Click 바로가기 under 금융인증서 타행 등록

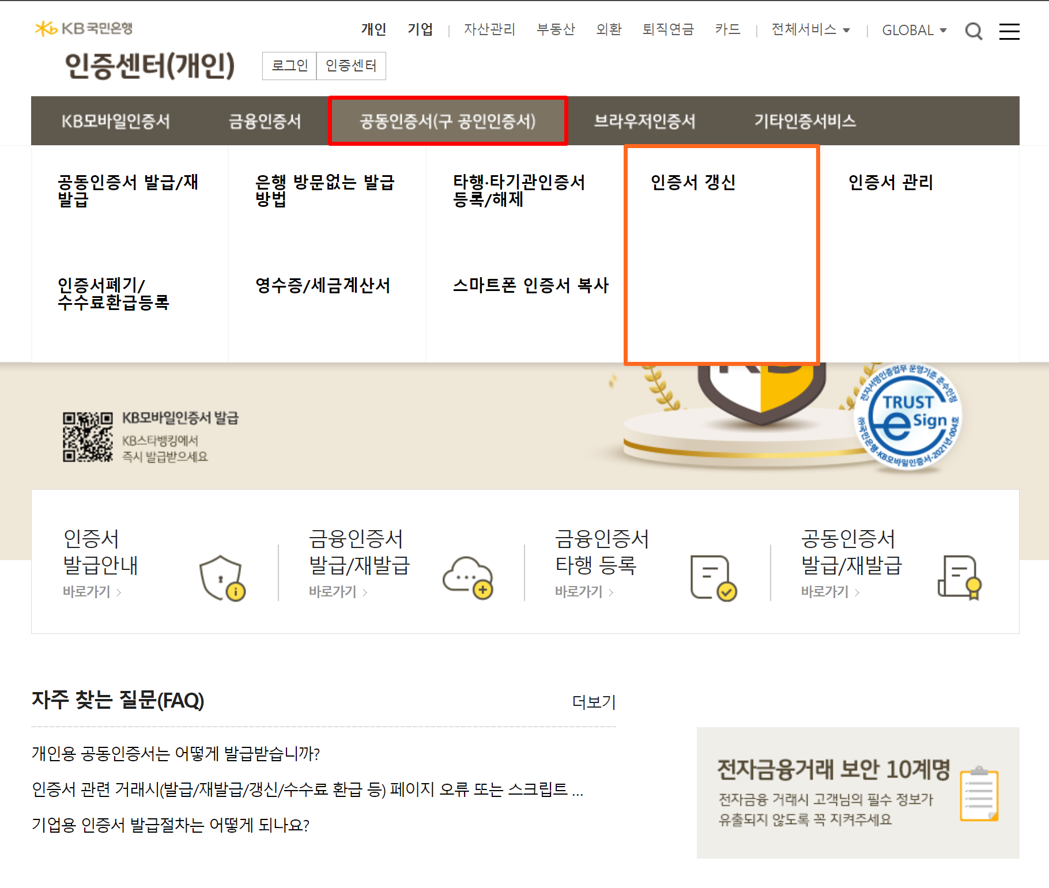584,592
